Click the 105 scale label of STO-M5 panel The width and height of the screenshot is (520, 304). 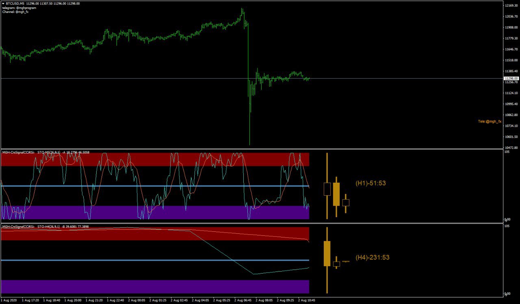click(507, 152)
